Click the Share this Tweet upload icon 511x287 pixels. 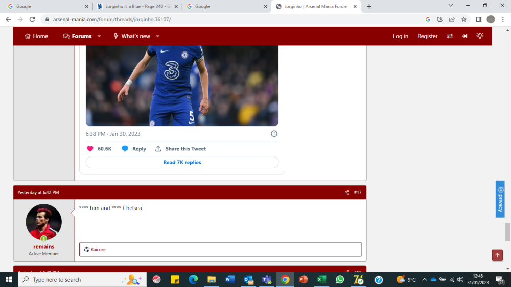158,148
